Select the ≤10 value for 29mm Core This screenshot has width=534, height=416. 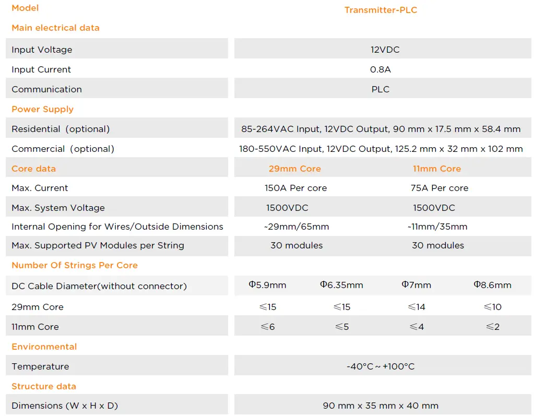tap(492, 307)
